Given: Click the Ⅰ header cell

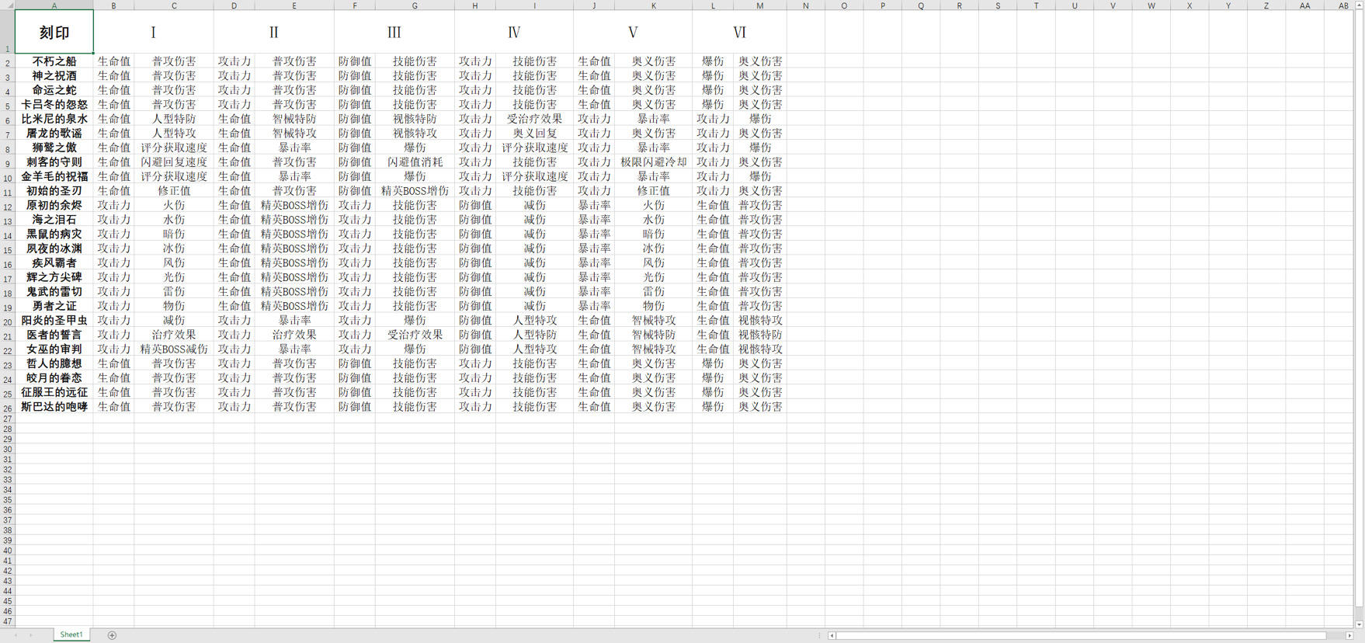Looking at the screenshot, I should point(153,32).
